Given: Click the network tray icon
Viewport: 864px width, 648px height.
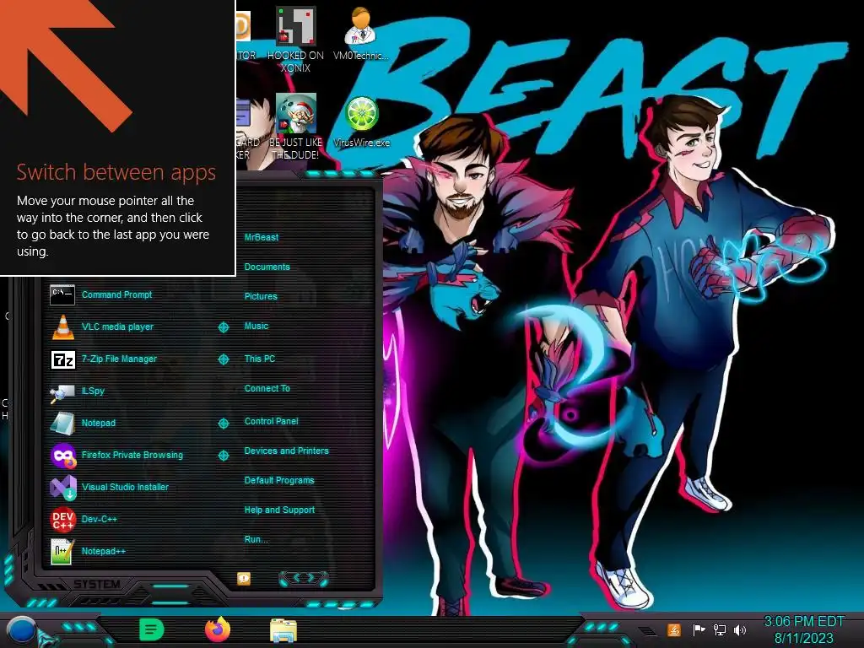Looking at the screenshot, I should point(719,629).
